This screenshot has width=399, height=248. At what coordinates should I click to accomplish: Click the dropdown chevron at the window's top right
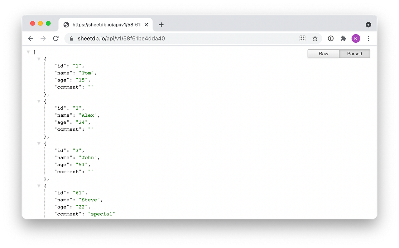(x=368, y=25)
